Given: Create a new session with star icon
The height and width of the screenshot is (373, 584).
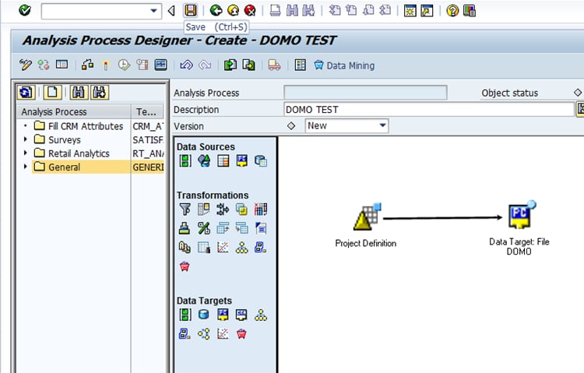Looking at the screenshot, I should coord(410,11).
